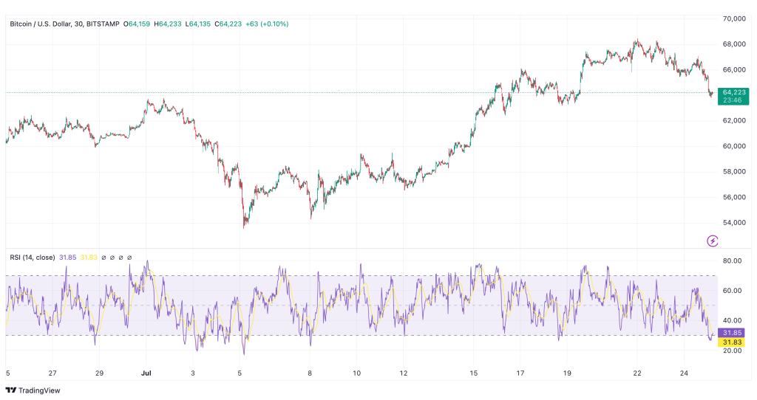Screen dimensions: 757x400
Task: Click date 8 on time axis
Action: (x=310, y=373)
